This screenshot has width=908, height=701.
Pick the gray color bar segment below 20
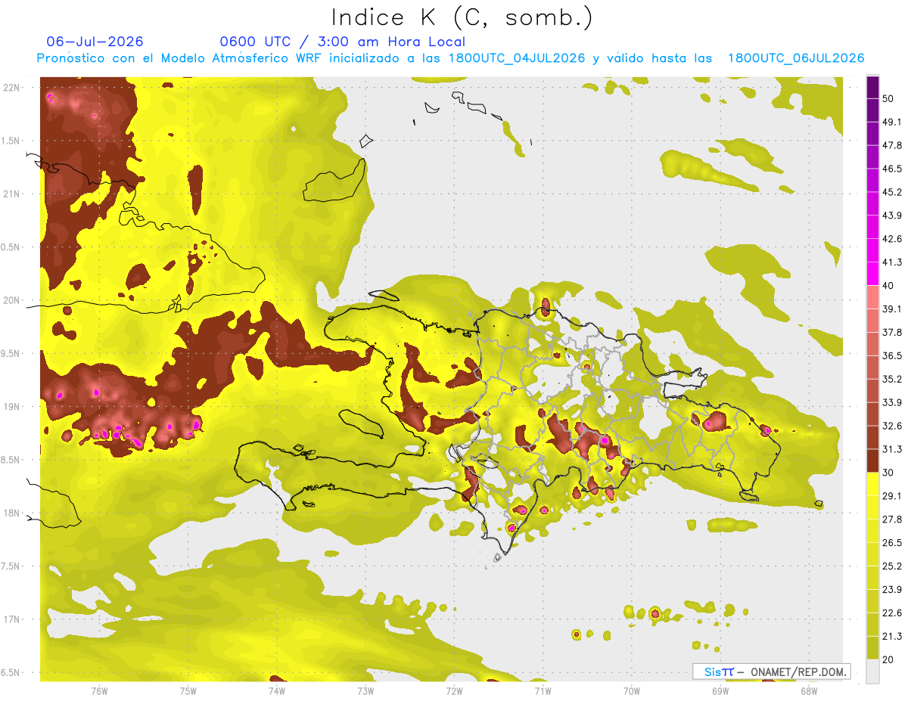(x=873, y=672)
